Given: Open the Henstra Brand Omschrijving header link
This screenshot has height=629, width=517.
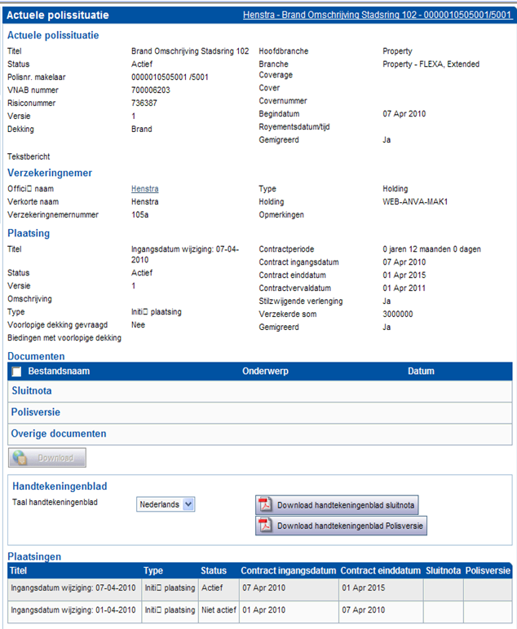Looking at the screenshot, I should coord(377,15).
